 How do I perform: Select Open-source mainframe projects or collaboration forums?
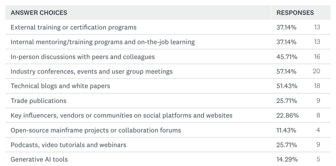click(x=96, y=130)
